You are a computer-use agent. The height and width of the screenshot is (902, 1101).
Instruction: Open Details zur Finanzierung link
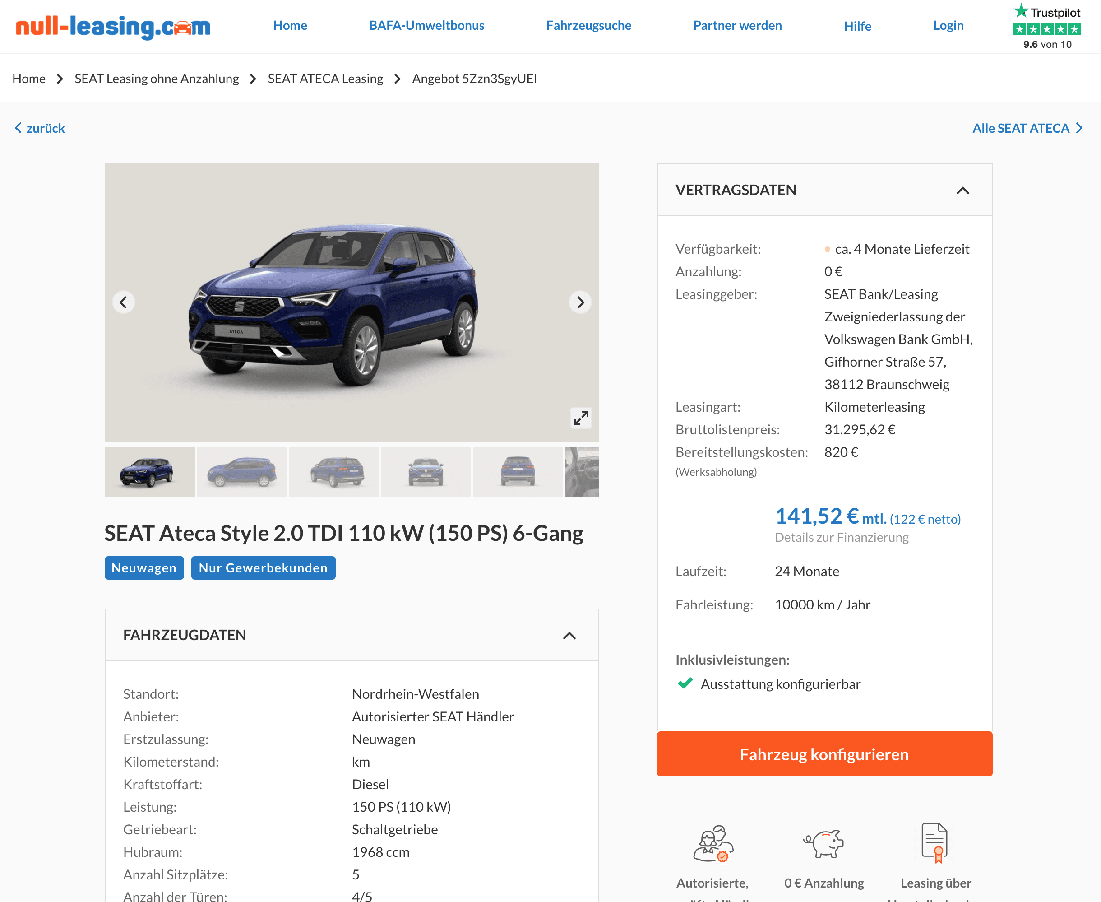coord(842,537)
